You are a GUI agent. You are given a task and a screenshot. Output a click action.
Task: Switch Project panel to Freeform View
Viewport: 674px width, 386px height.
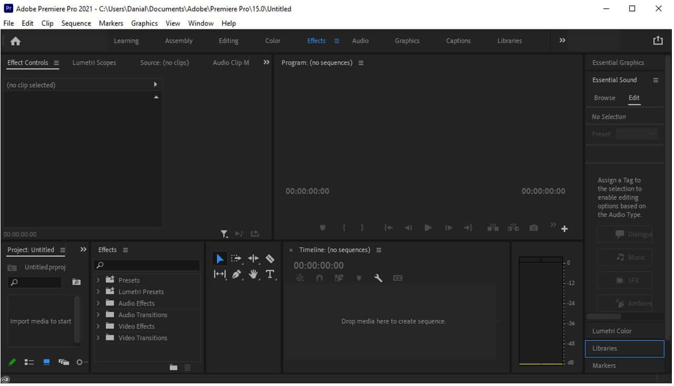[64, 362]
